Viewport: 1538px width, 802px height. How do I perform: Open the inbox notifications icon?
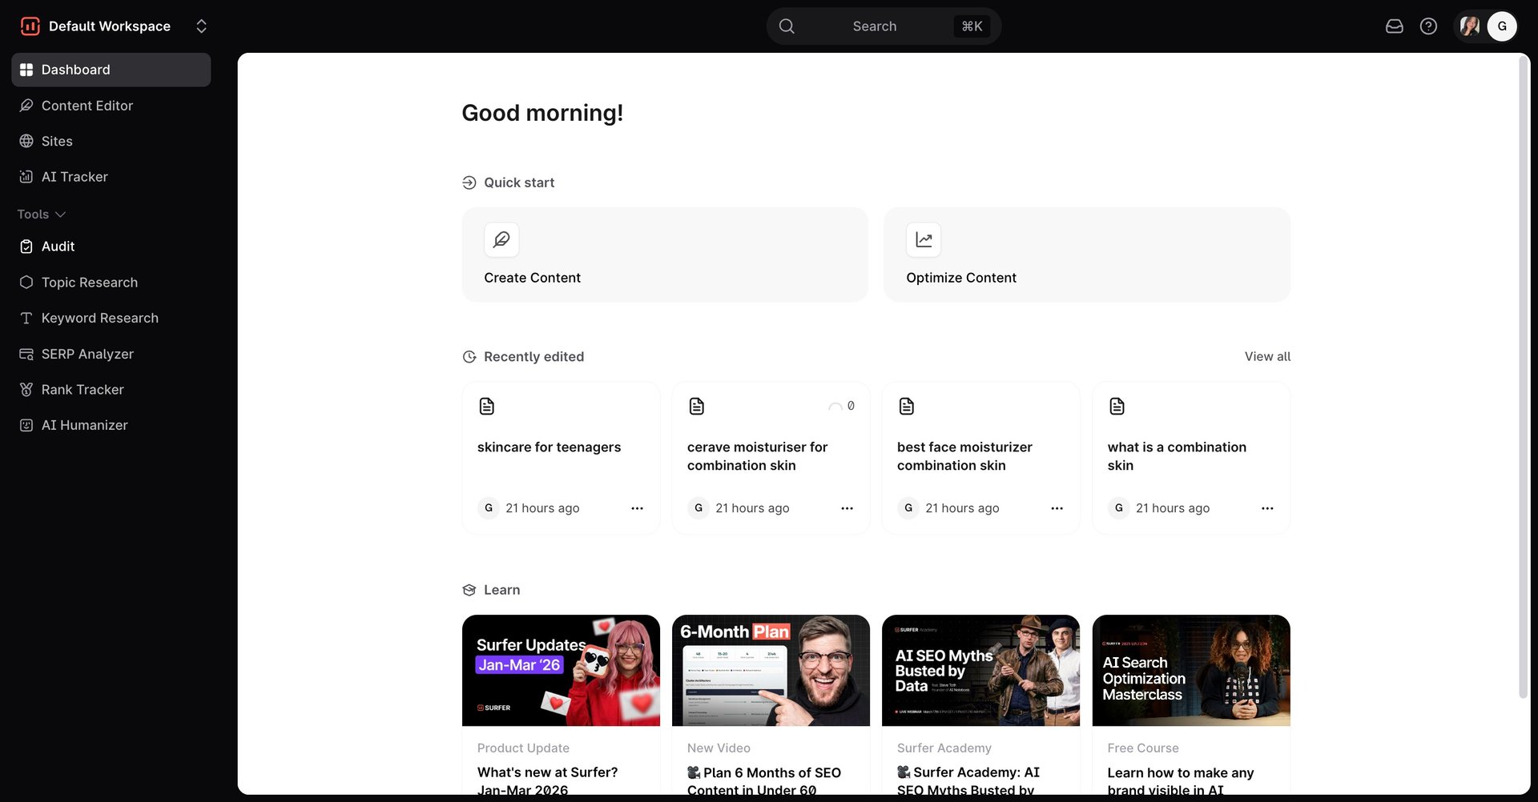point(1394,26)
